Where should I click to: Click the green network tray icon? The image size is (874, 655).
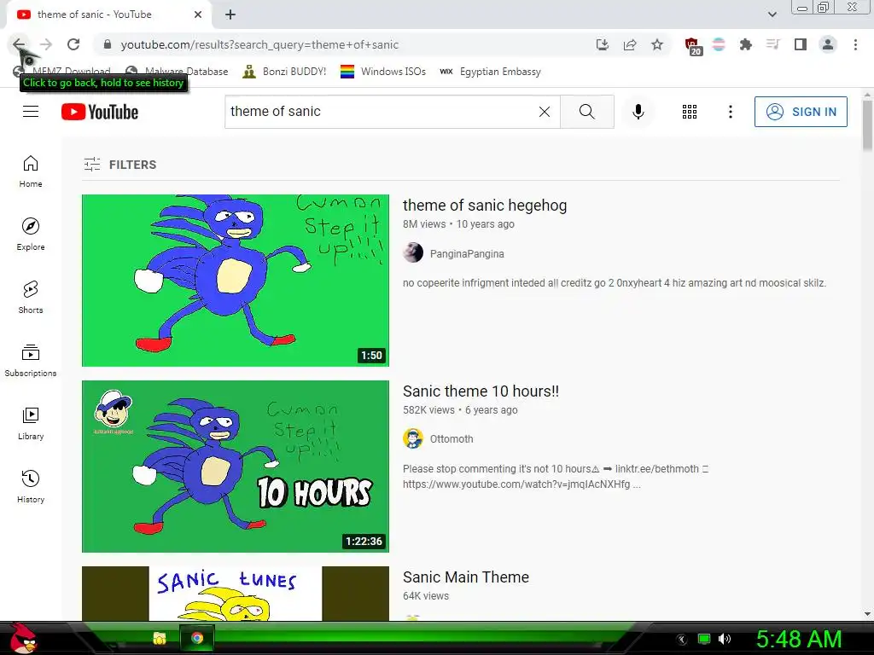click(704, 639)
